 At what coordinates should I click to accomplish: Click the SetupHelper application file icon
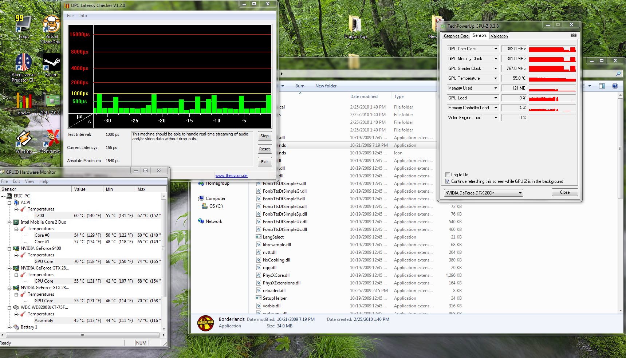[259, 298]
